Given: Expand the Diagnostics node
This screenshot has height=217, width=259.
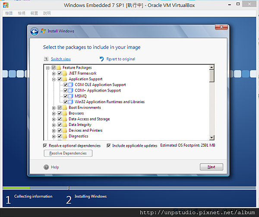Looking at the screenshot, I should (54, 136).
